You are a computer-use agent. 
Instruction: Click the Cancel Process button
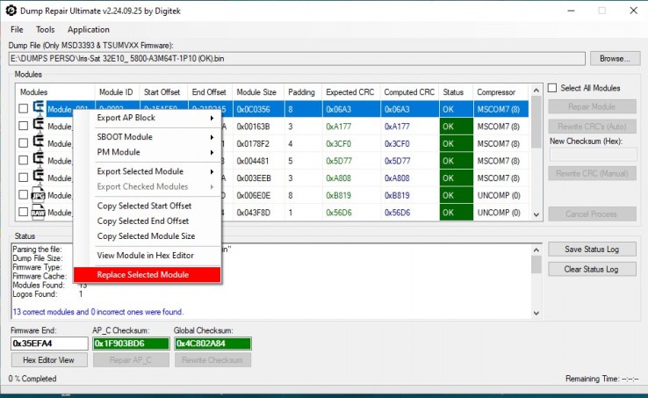click(592, 213)
